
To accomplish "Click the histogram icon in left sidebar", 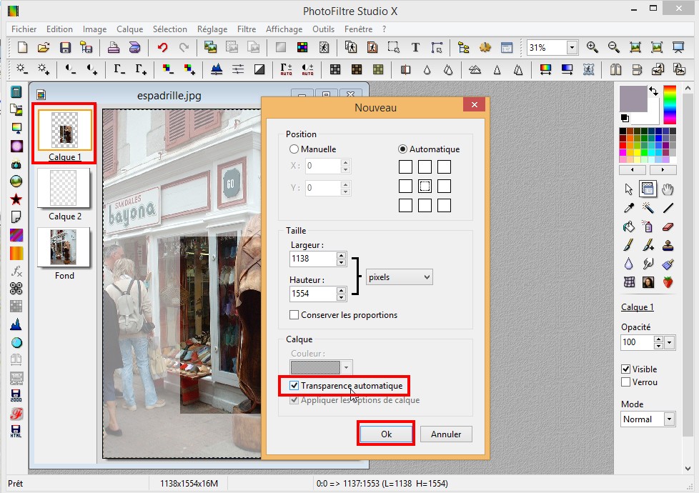I will (x=16, y=324).
